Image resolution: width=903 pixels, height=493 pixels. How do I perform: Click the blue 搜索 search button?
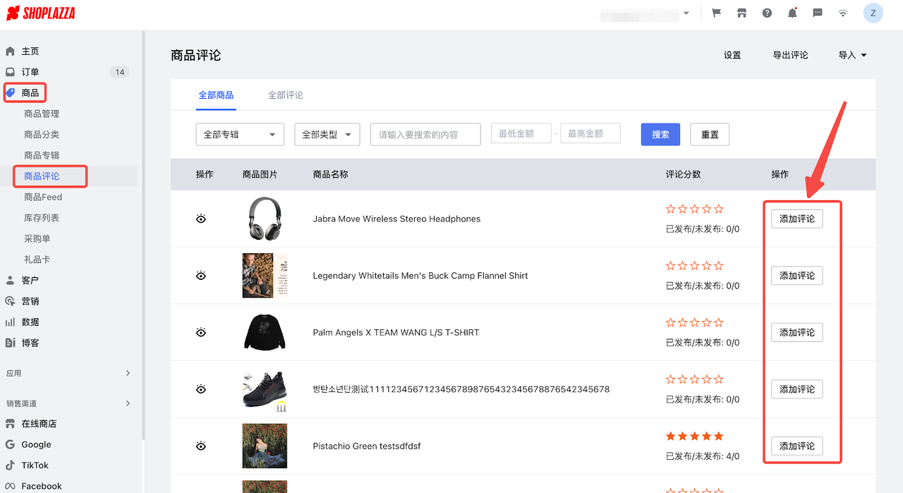coord(660,134)
